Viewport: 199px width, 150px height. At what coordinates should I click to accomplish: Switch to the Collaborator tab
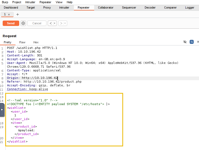coord(106,8)
